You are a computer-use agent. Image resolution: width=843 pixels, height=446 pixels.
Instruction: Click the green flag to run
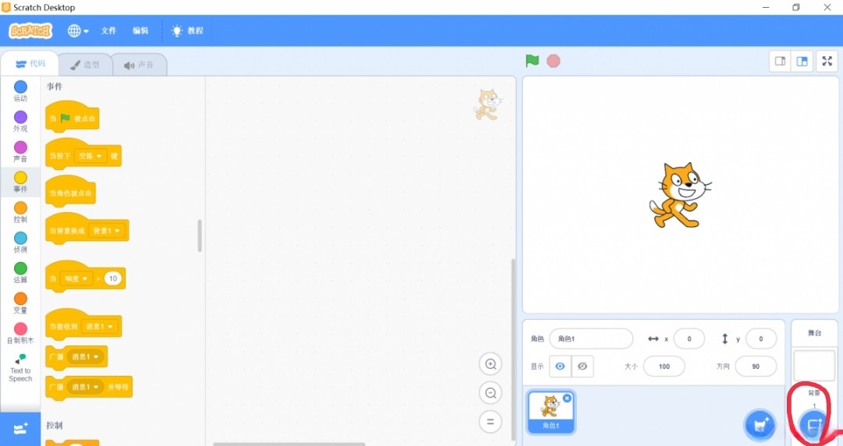532,61
